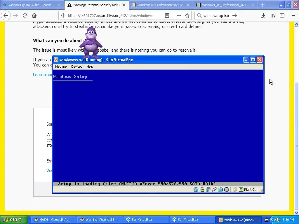Open the Devices menu in VirtualBox

[77, 66]
